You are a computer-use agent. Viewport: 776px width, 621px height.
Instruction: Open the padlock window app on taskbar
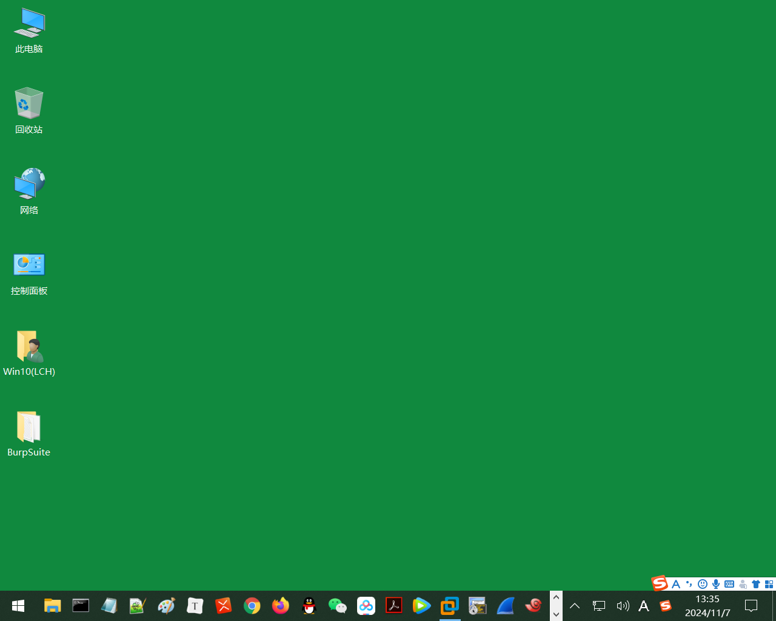[478, 606]
